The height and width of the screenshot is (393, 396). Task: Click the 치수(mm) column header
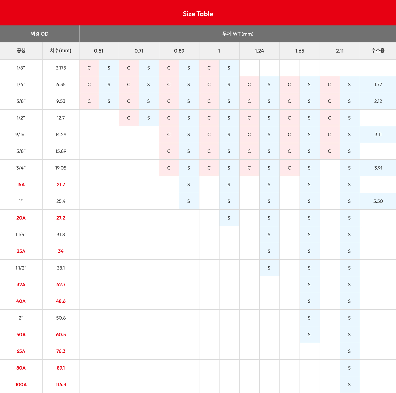pyautogui.click(x=61, y=51)
